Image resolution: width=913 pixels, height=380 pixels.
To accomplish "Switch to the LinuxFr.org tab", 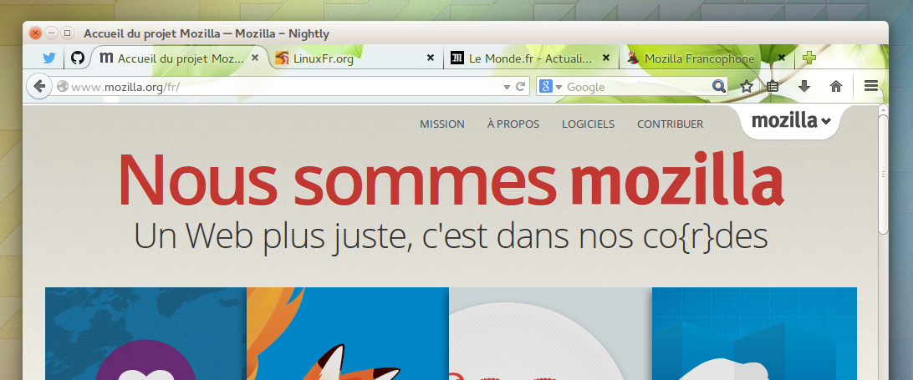I will [x=355, y=58].
